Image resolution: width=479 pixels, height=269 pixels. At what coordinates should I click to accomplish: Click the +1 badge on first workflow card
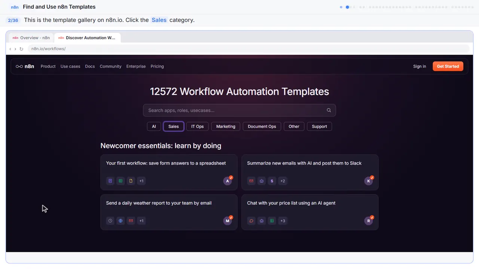click(x=141, y=181)
